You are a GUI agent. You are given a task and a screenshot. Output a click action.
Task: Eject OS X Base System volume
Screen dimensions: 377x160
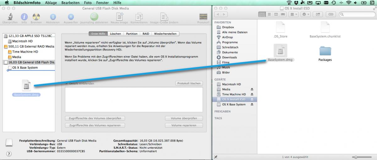[x=252, y=104]
